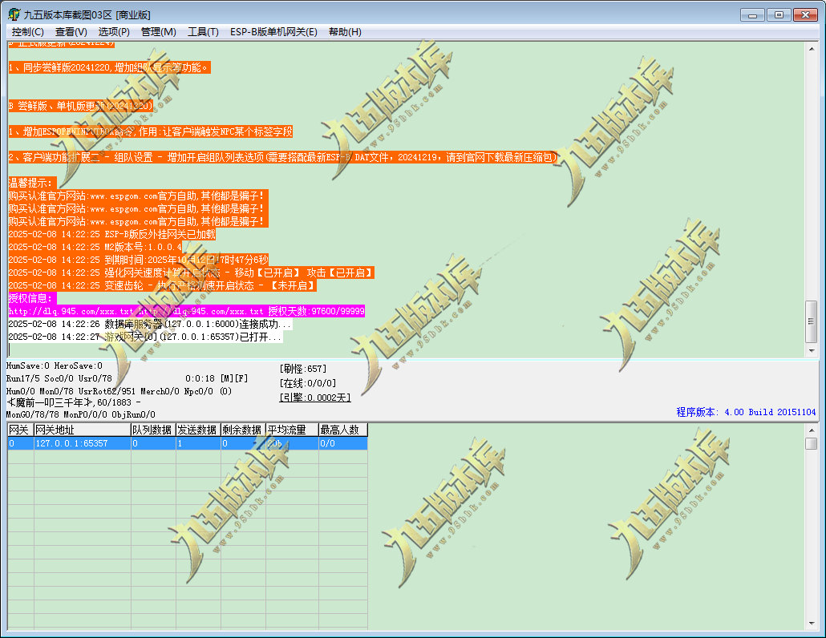Open the 工具(T) menu
This screenshot has height=638, width=826.
(203, 32)
